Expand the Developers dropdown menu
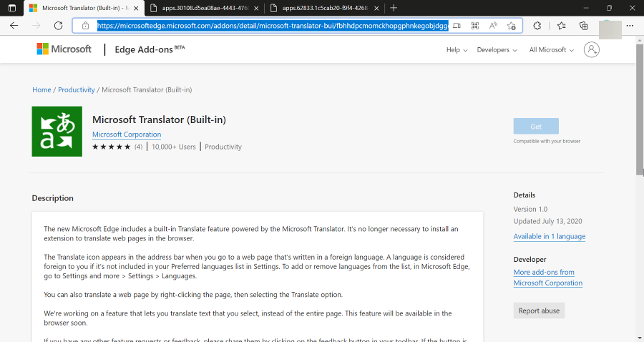 tap(497, 49)
